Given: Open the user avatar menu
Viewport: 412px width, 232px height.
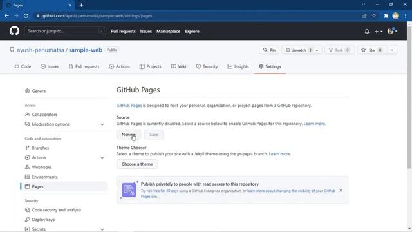Looking at the screenshot, I should [392, 31].
